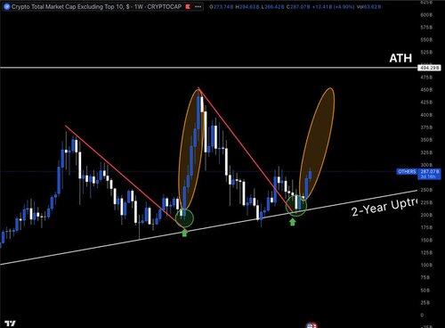
Task: Open the three-dot more menu in legend
Action: pyautogui.click(x=198, y=6)
